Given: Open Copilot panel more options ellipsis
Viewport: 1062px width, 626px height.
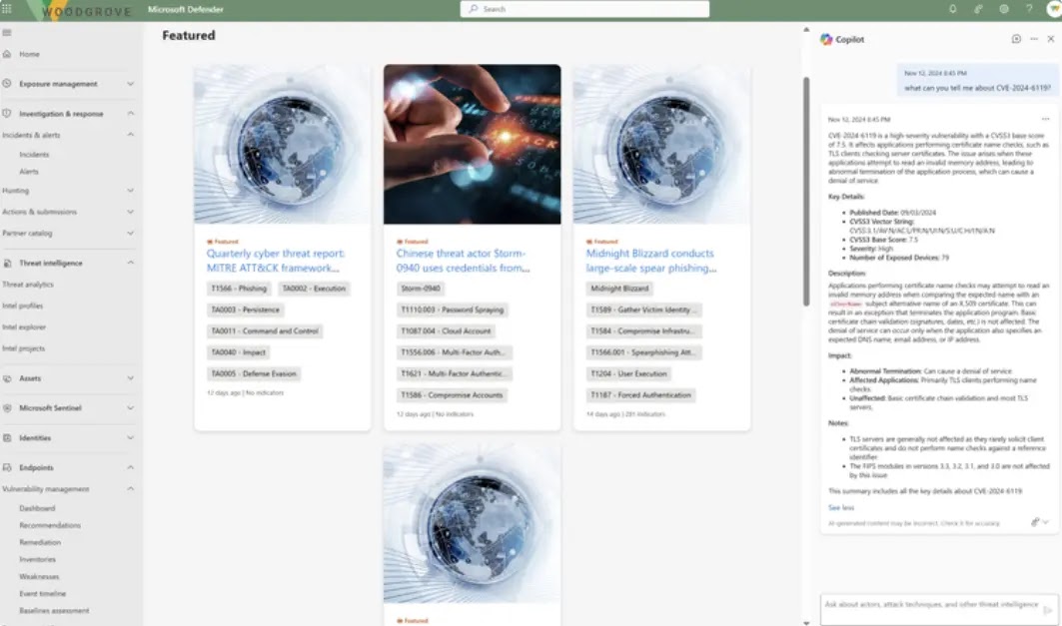Looking at the screenshot, I should click(1034, 39).
